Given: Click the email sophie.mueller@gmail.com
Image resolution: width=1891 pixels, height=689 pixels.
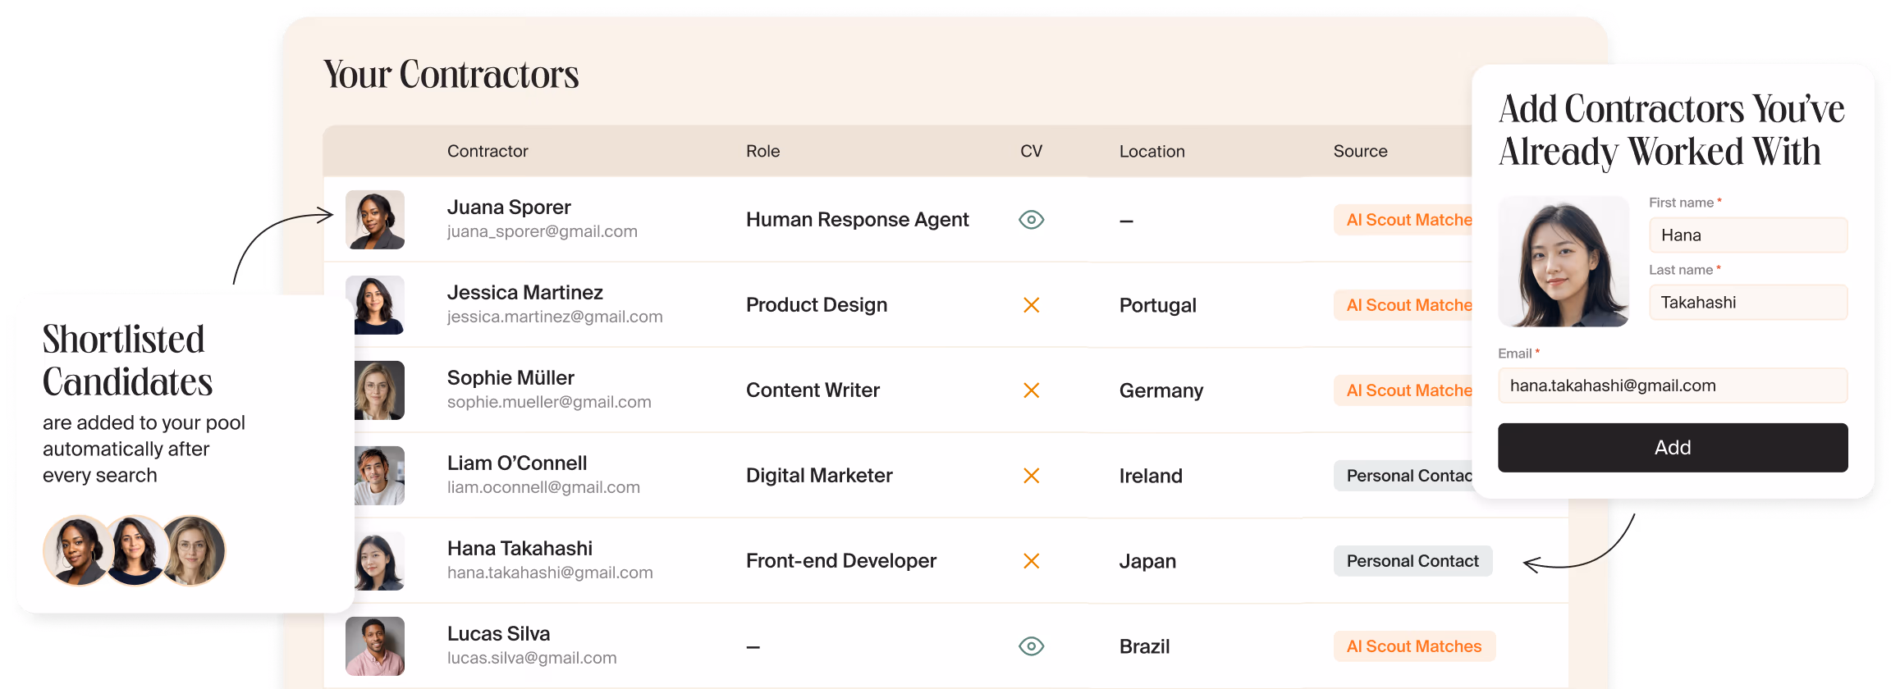Looking at the screenshot, I should [x=549, y=403].
